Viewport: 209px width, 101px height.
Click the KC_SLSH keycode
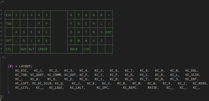click(x=193, y=75)
